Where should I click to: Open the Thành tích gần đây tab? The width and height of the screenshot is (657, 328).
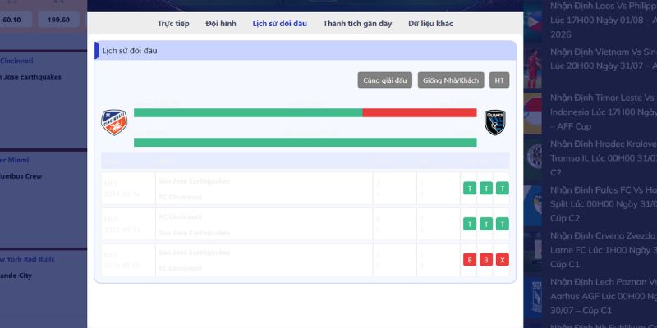click(x=357, y=24)
